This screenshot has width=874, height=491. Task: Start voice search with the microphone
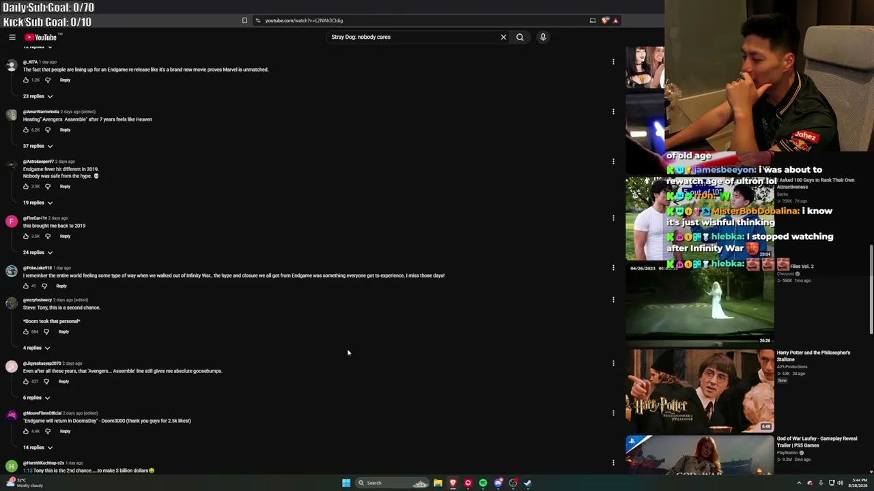(543, 37)
